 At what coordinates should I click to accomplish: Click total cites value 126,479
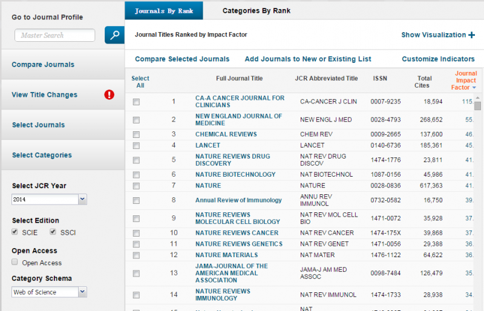(431, 273)
